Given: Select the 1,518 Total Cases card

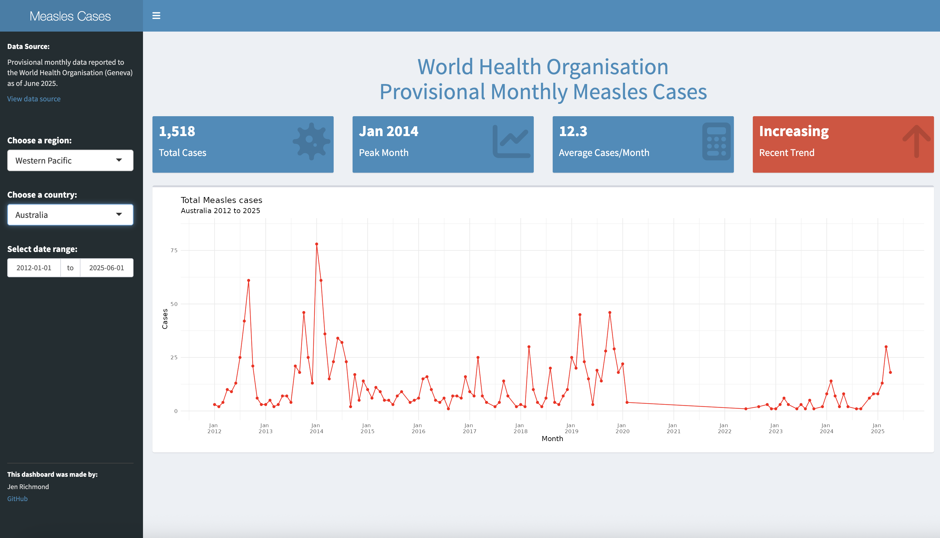Looking at the screenshot, I should click(243, 145).
